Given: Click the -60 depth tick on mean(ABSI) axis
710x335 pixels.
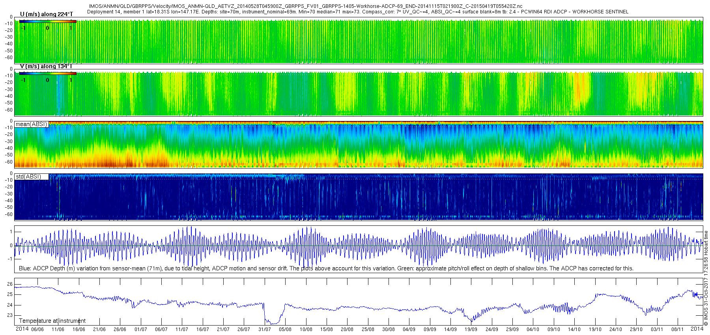Looking at the screenshot, I should [x=9, y=162].
